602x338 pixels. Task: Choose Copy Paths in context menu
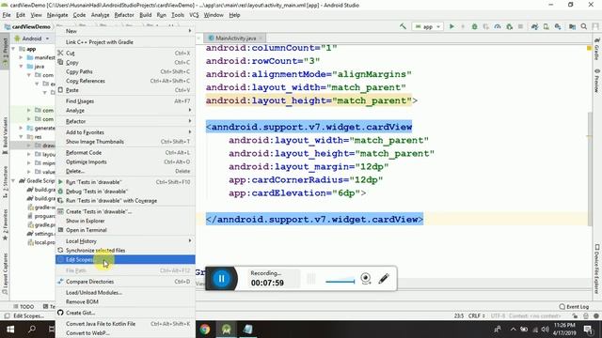click(125, 71)
